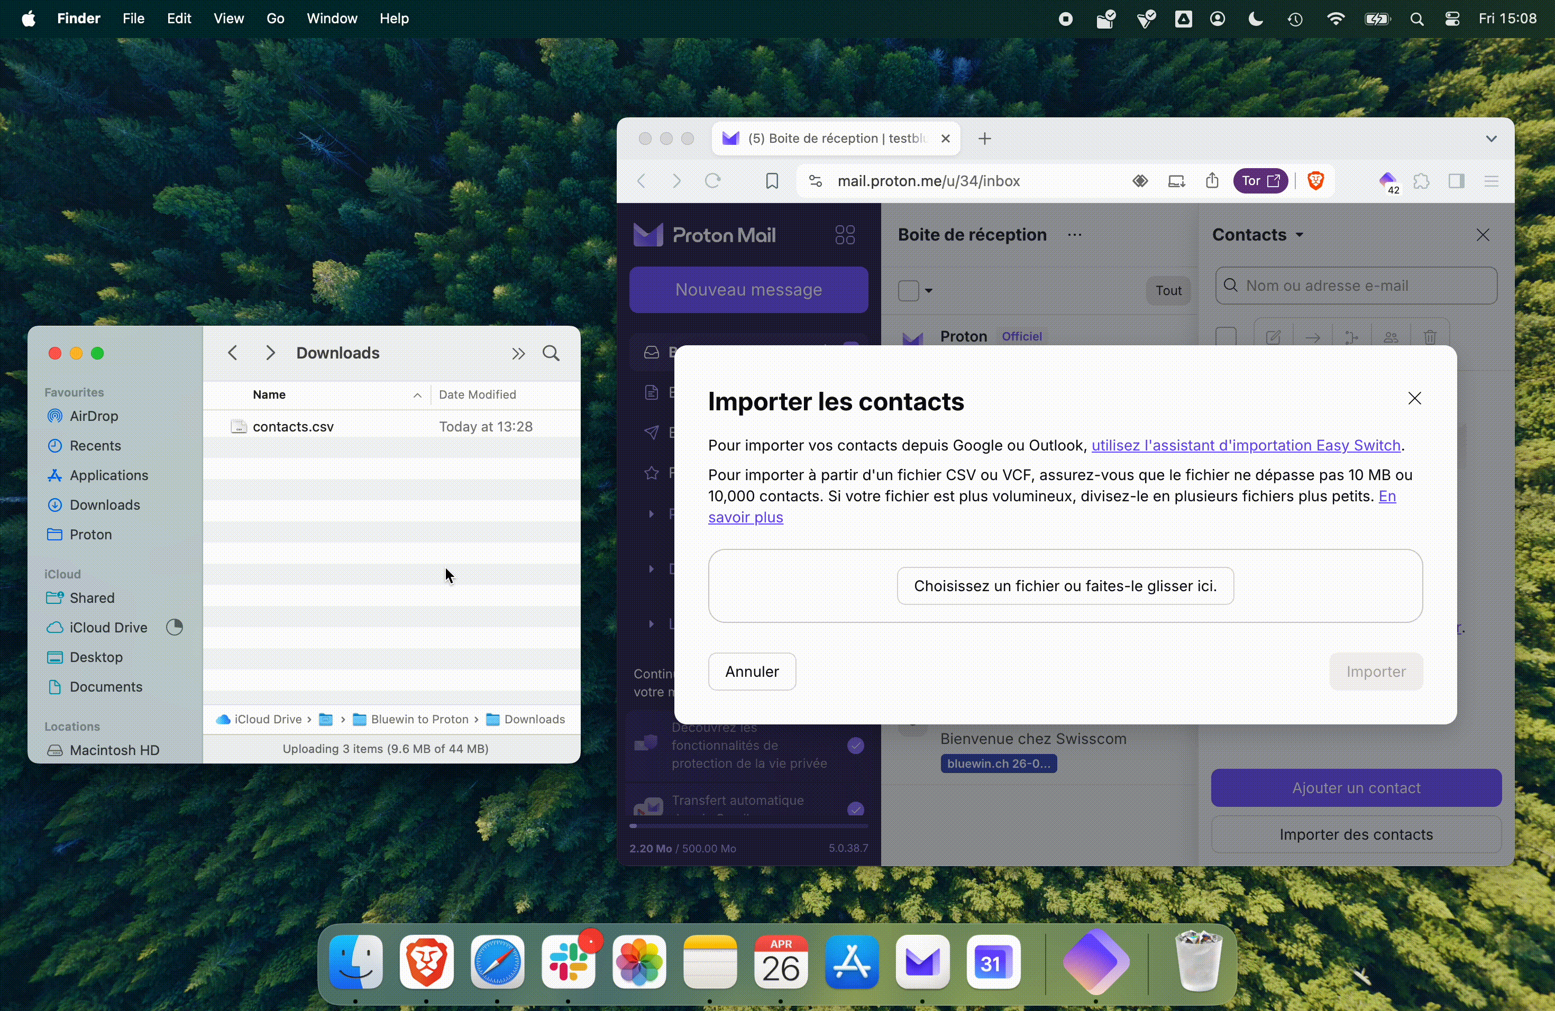Screen dimensions: 1555x1011
Task: Reload the Proton Mail page
Action: 713,181
